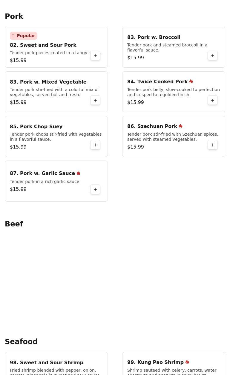Viewport: 230px width, 375px height.
Task: Add Pork w. Broccoli with plus button
Action: tap(213, 56)
